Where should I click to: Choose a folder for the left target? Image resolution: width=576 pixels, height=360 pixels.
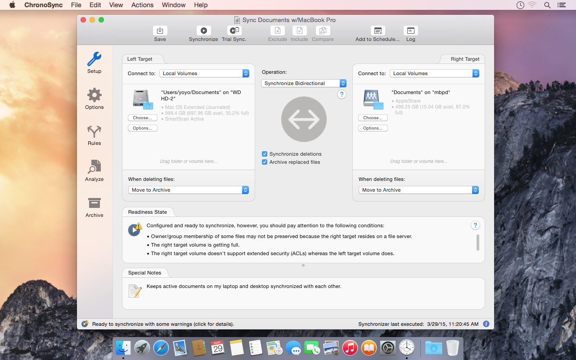142,117
